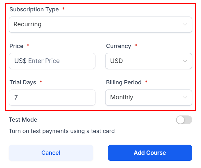Image resolution: width=201 pixels, height=168 pixels.
Task: Click the Currency field label
Action: 119,46
